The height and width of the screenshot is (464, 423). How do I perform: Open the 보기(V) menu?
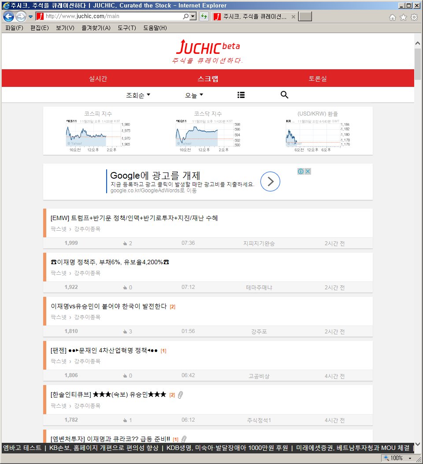click(65, 28)
